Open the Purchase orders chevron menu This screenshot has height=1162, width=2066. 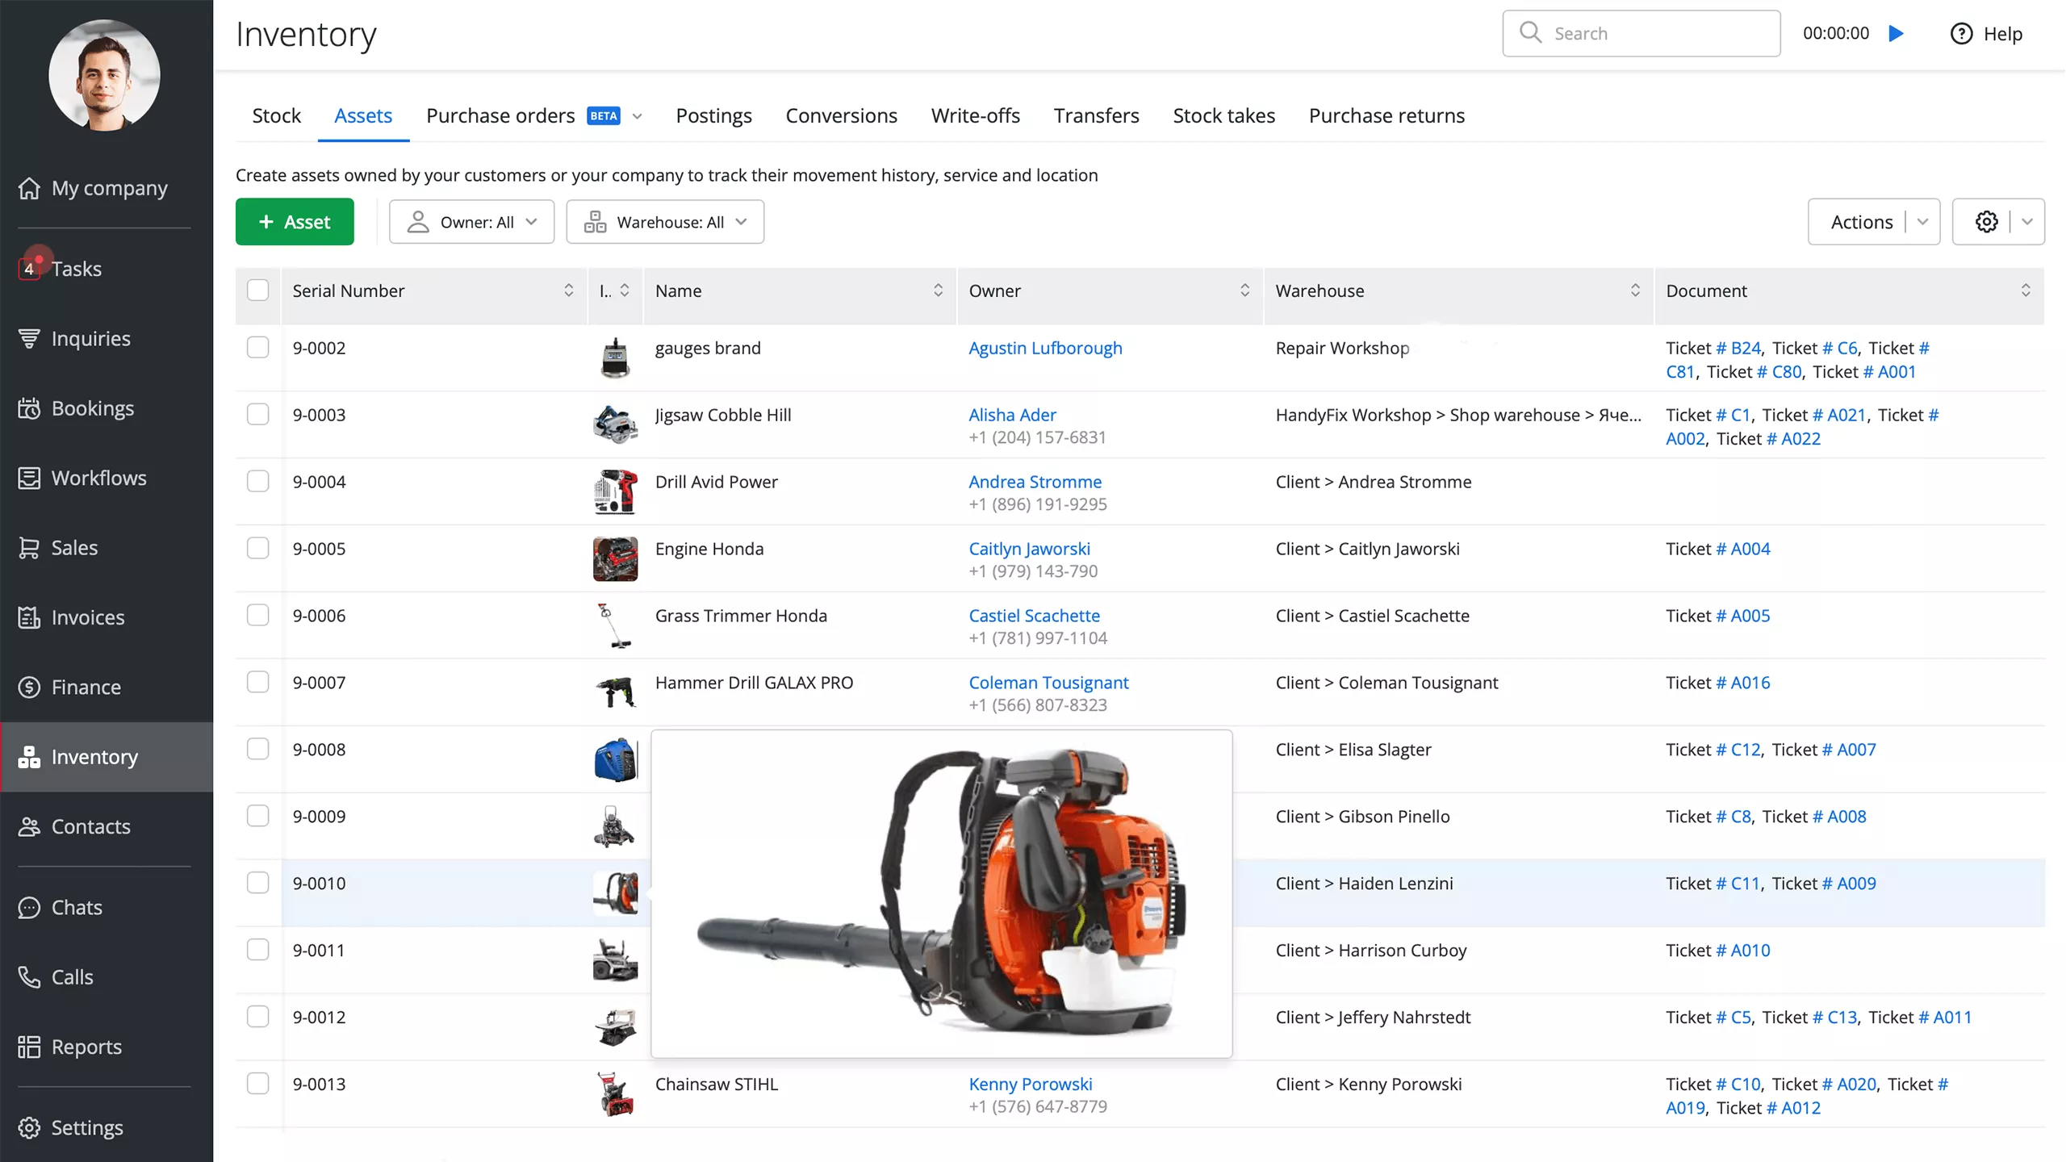click(x=637, y=115)
